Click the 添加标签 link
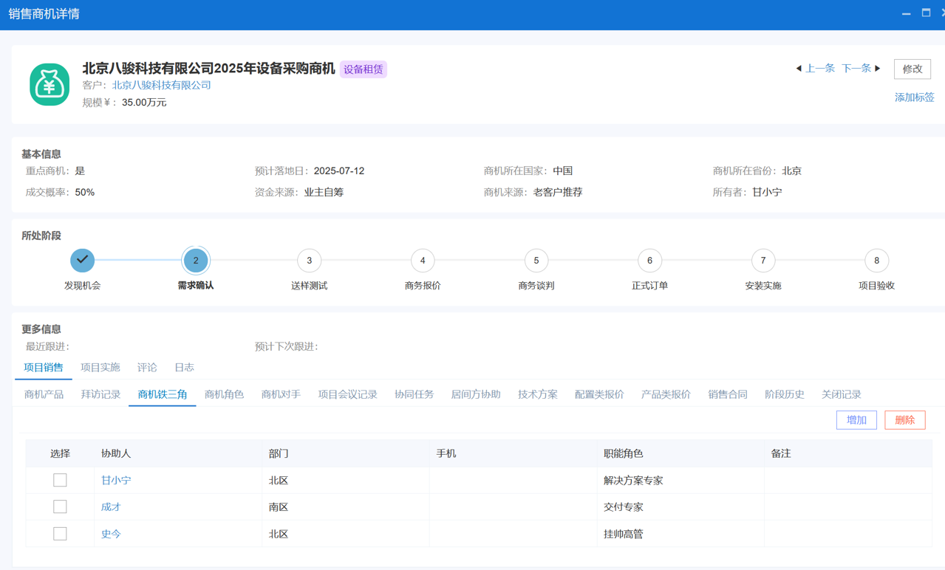This screenshot has width=945, height=570. (914, 97)
